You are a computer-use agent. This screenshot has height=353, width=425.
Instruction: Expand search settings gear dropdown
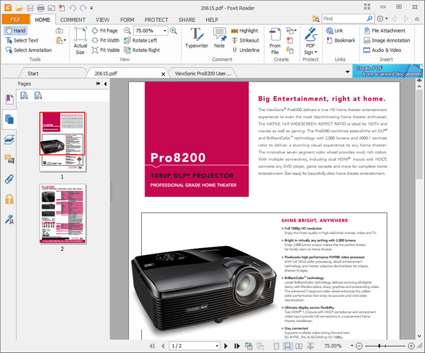pos(387,19)
